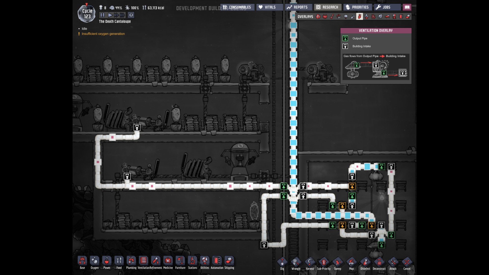Pause the game
The width and height of the screenshot is (489, 275).
pos(102,15)
